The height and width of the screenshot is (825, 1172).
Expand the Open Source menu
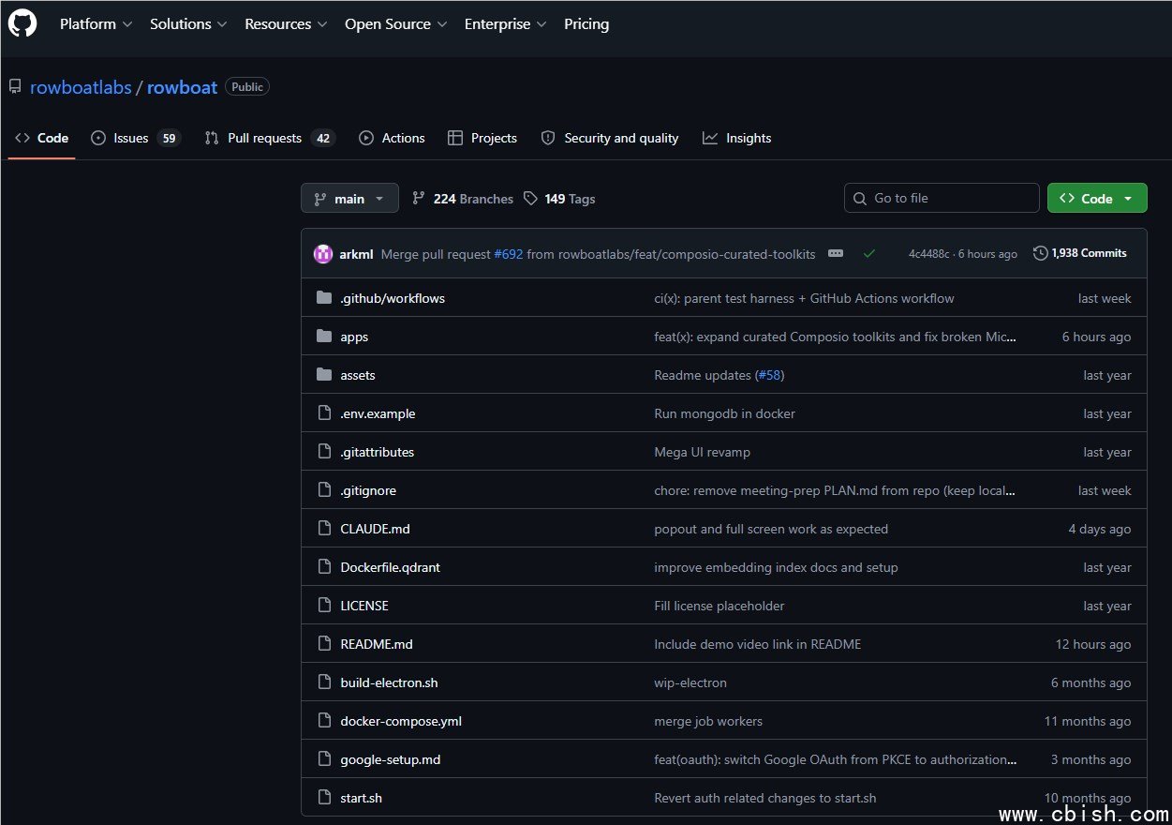(x=395, y=24)
